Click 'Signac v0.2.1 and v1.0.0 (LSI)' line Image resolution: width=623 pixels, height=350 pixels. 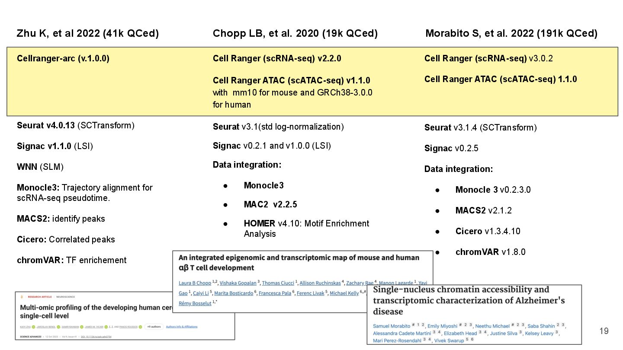click(x=272, y=146)
